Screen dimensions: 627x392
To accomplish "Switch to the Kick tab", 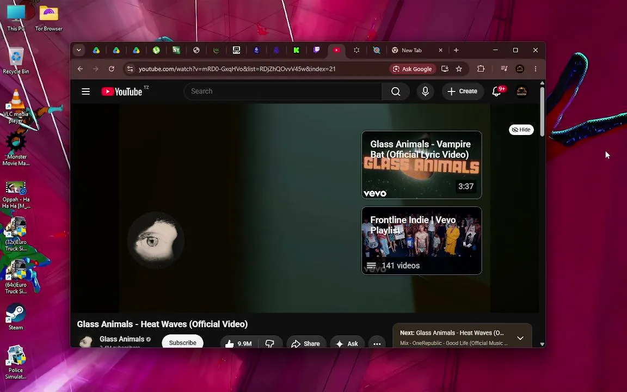I will 296,50.
